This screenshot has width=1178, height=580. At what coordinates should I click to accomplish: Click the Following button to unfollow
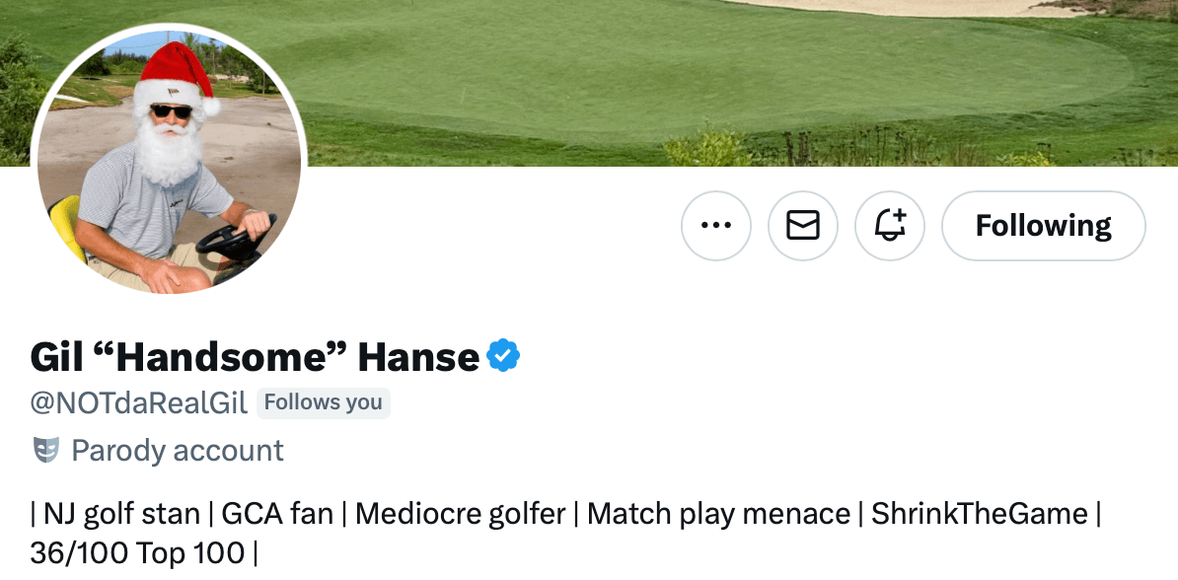coord(1044,226)
